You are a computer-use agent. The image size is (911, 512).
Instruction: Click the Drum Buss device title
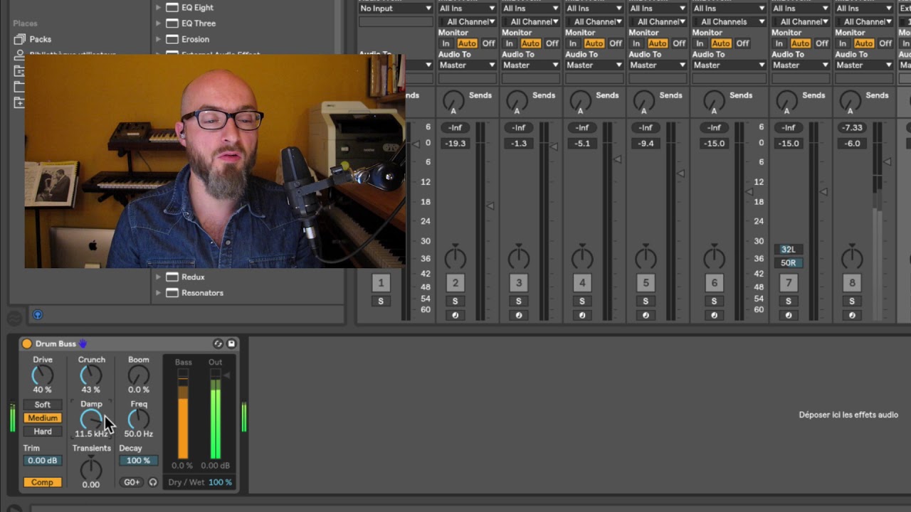56,343
